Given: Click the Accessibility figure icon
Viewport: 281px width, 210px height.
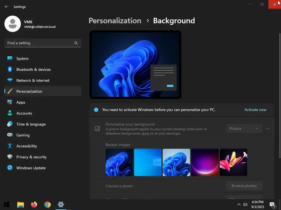Looking at the screenshot, I should pos(10,146).
